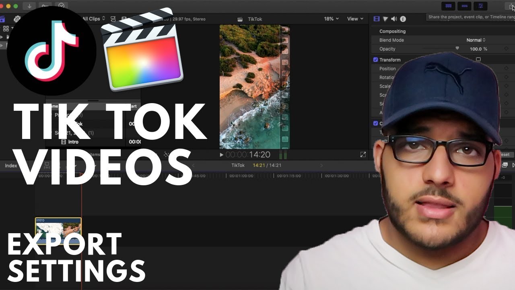Play the clip in the viewer

tap(221, 155)
